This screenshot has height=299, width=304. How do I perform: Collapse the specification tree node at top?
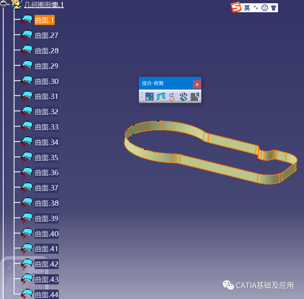[x=3, y=3]
